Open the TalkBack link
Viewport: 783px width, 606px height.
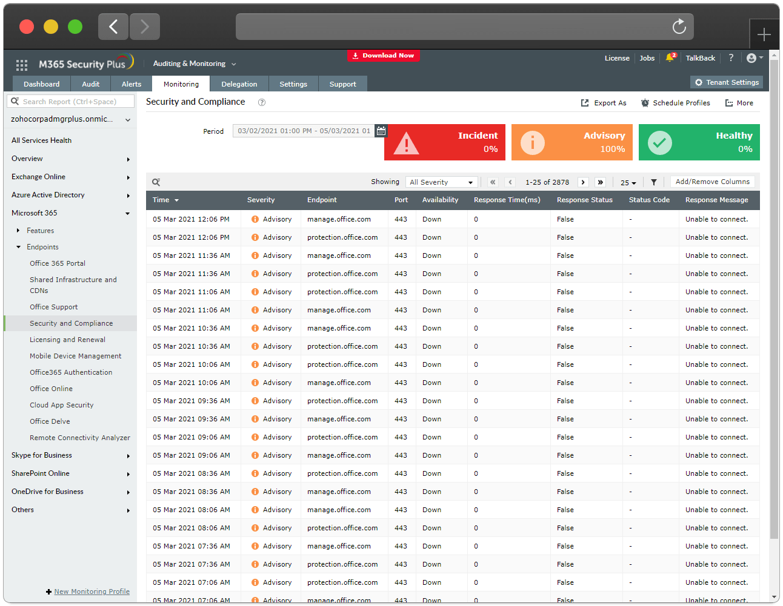coord(701,58)
